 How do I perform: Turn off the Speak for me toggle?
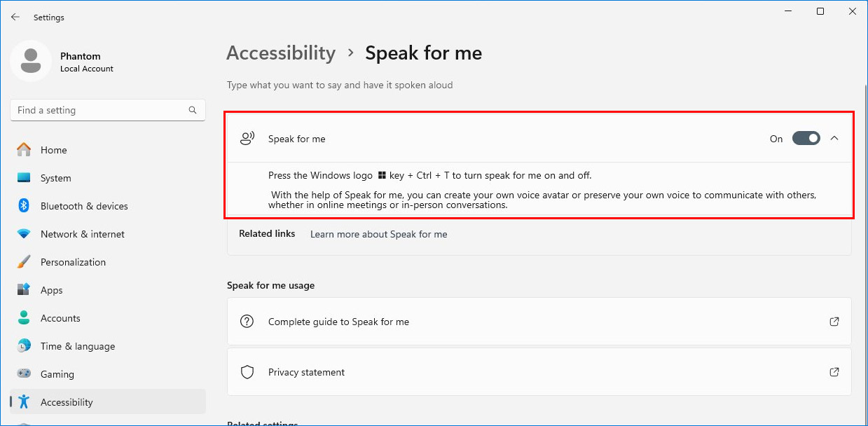(806, 139)
